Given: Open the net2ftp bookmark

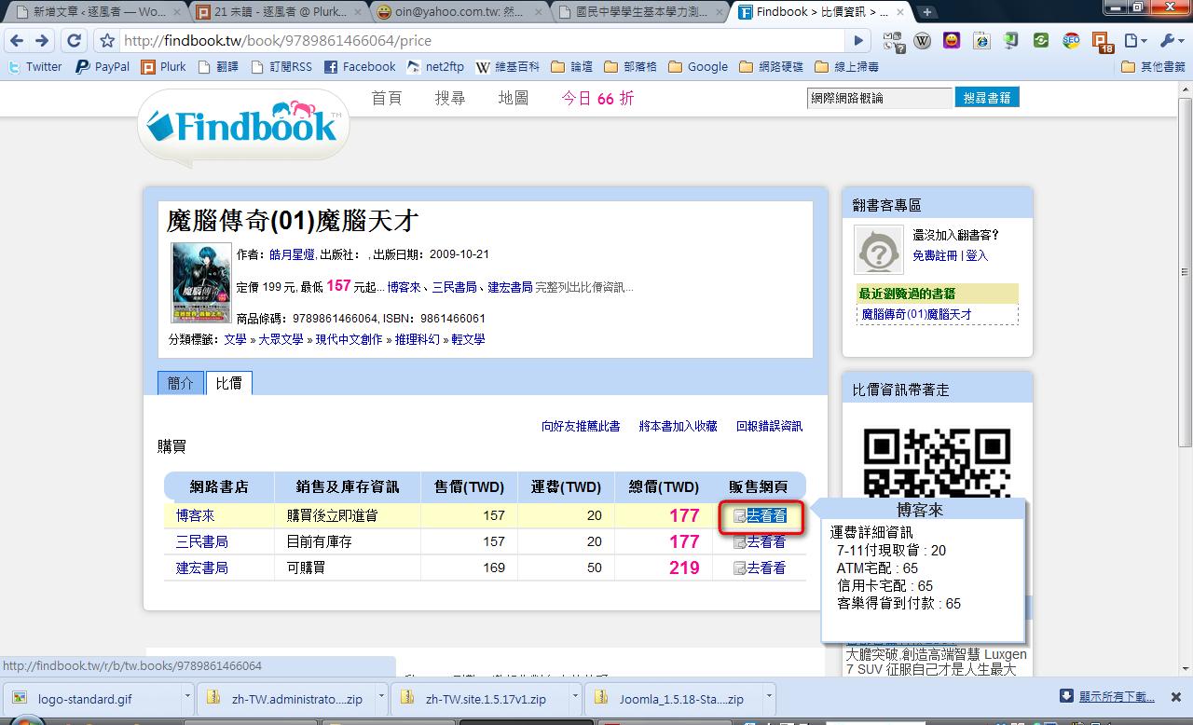Looking at the screenshot, I should pyautogui.click(x=436, y=67).
